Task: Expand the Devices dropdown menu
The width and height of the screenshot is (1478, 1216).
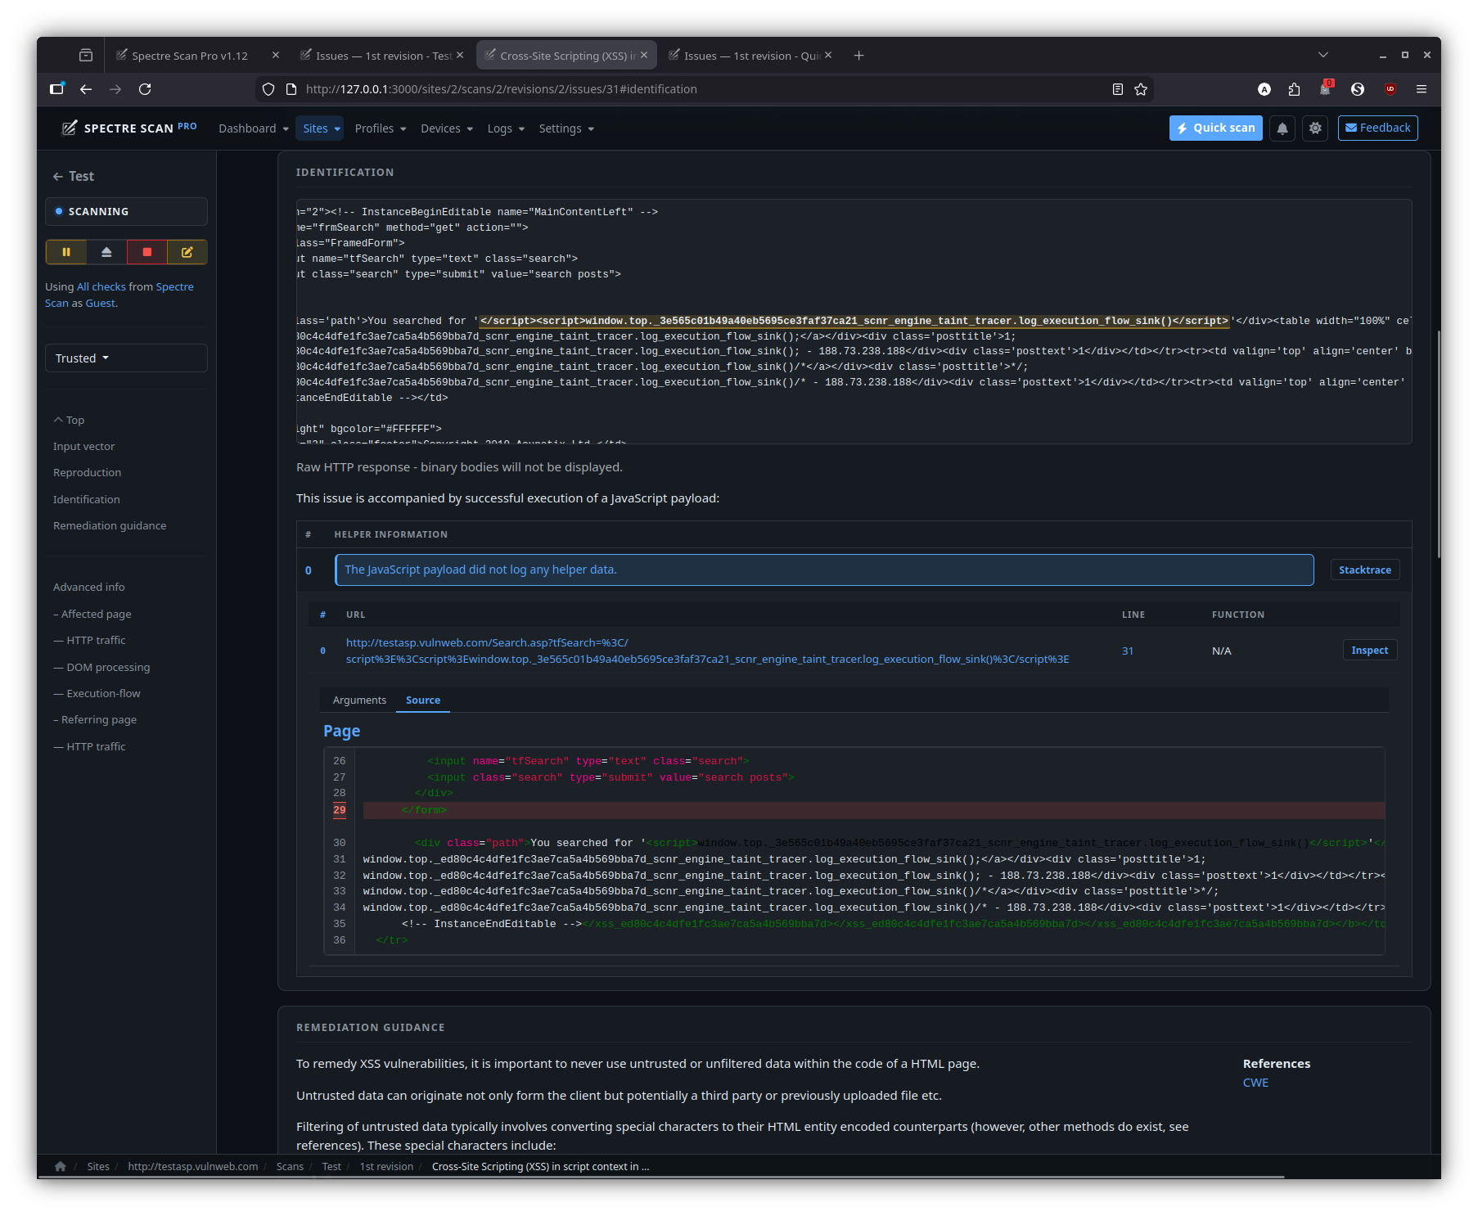Action: pyautogui.click(x=447, y=128)
